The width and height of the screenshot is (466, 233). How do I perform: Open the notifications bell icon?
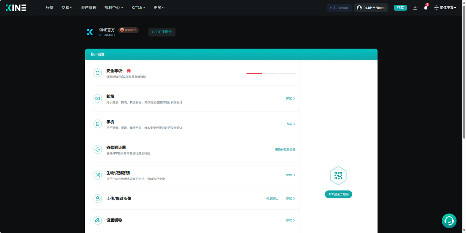[x=426, y=8]
